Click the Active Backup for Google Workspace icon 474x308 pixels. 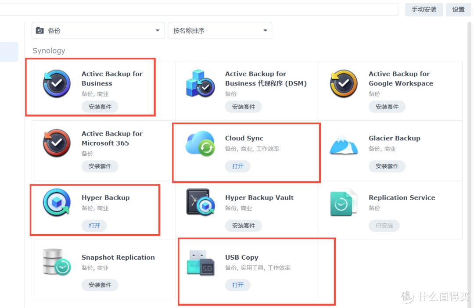(x=344, y=84)
